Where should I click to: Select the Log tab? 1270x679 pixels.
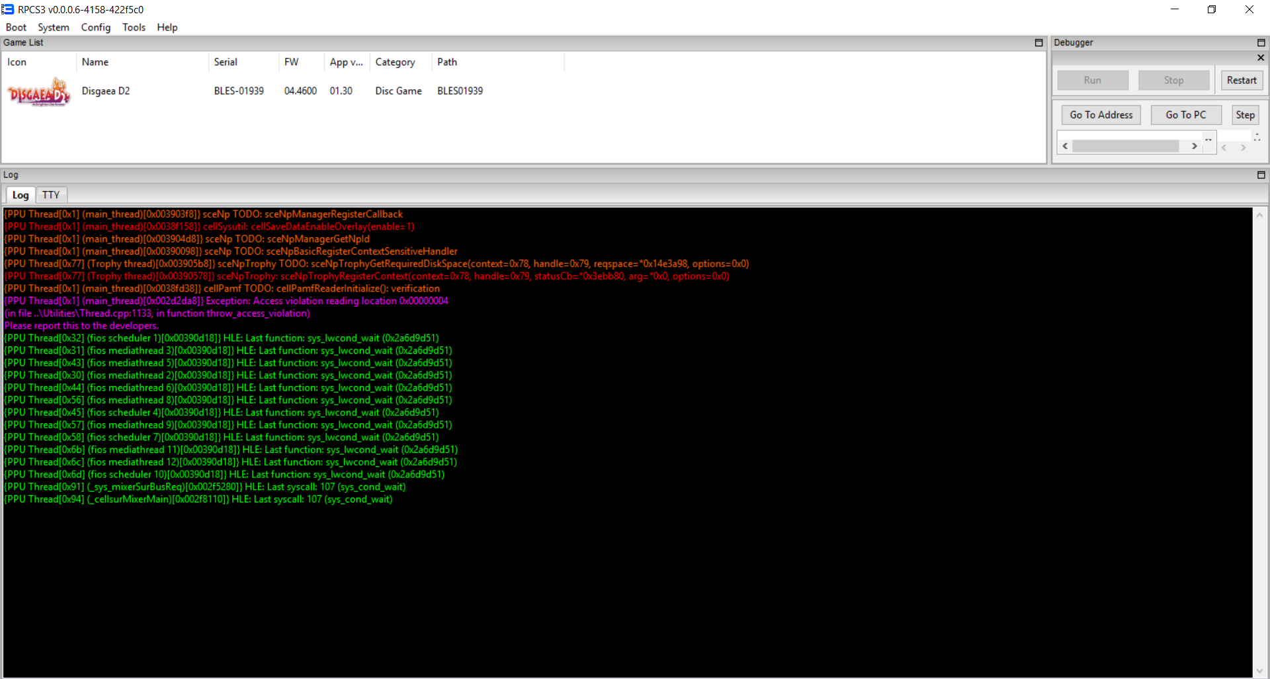tap(21, 195)
